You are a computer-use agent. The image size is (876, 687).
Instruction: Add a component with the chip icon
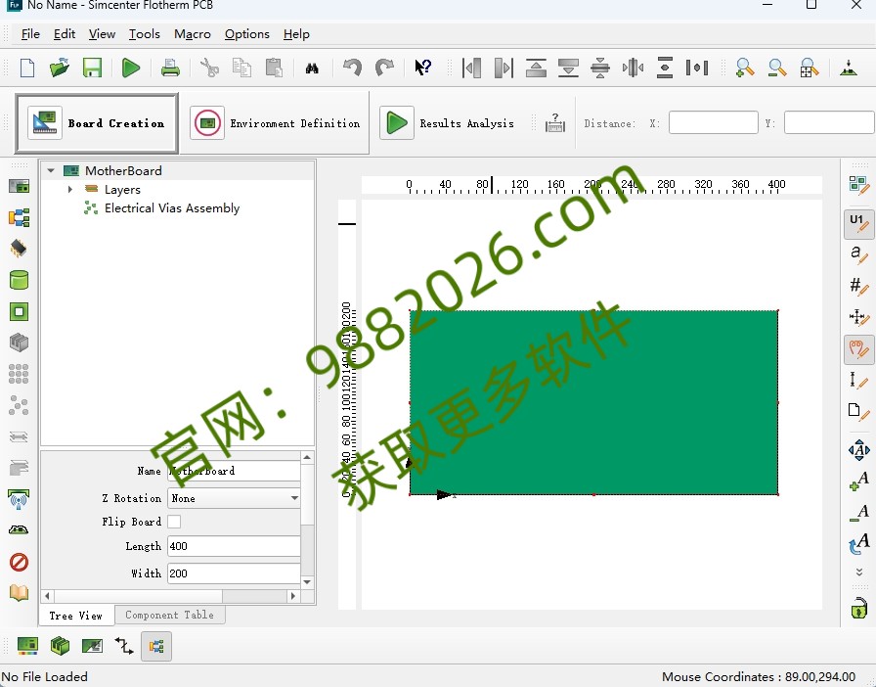coord(19,248)
